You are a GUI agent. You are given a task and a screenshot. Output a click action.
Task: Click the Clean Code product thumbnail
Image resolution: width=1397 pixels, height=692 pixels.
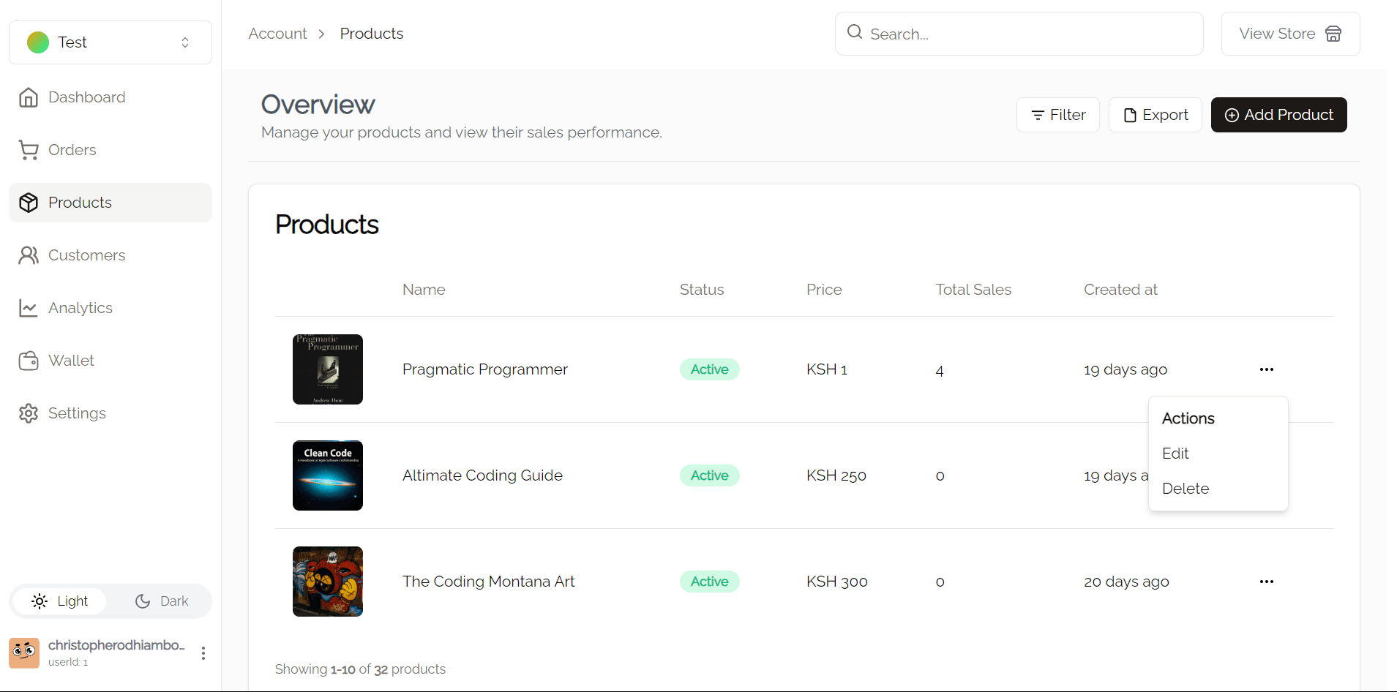click(x=328, y=475)
